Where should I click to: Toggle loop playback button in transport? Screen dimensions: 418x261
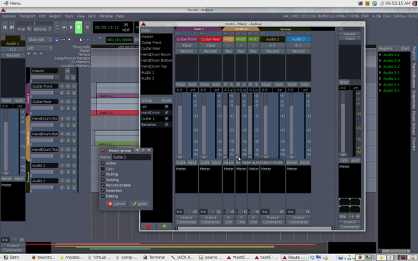(x=57, y=27)
